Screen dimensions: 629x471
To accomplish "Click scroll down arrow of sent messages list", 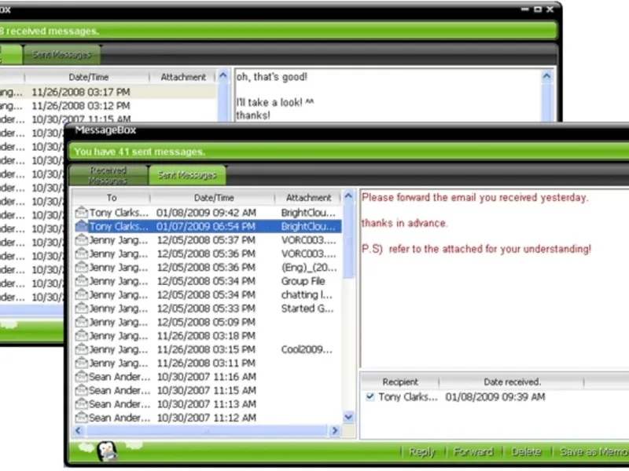I will 348,417.
